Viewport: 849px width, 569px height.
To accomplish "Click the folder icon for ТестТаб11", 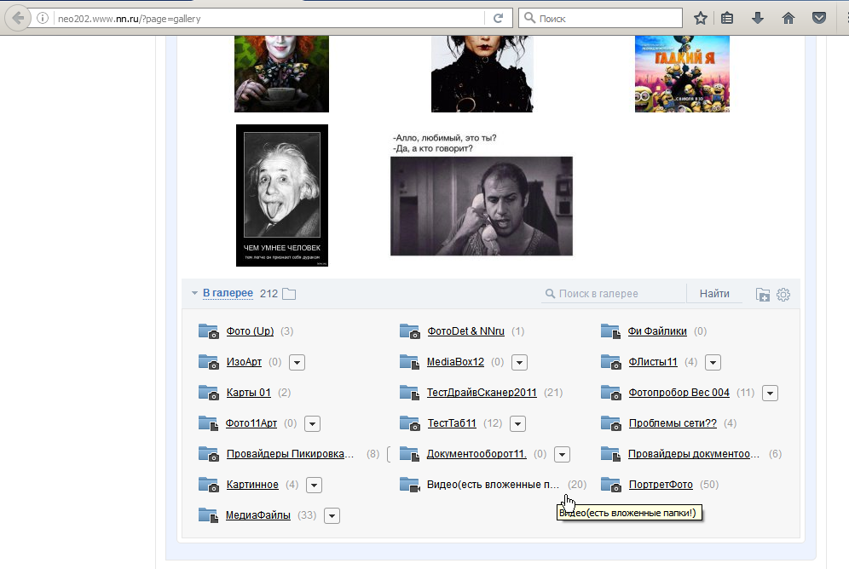I will 409,423.
